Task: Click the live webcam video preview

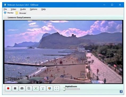Action: 63,52
